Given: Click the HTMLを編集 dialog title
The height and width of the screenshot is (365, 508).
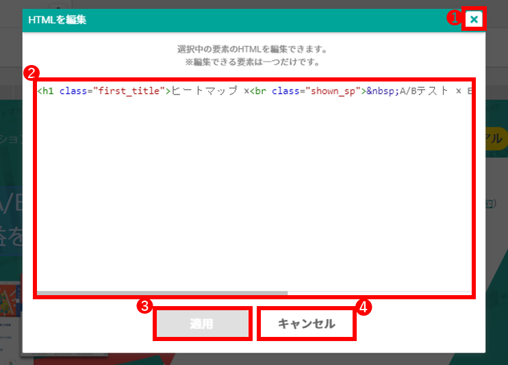Looking at the screenshot, I should coord(58,20).
